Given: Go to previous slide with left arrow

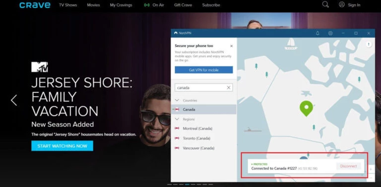Looking at the screenshot, I should (x=14, y=100).
